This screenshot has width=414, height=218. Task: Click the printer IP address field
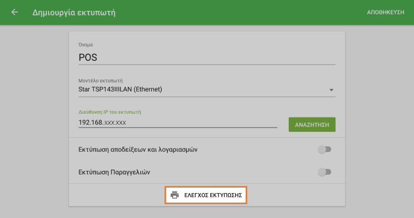tap(178, 123)
